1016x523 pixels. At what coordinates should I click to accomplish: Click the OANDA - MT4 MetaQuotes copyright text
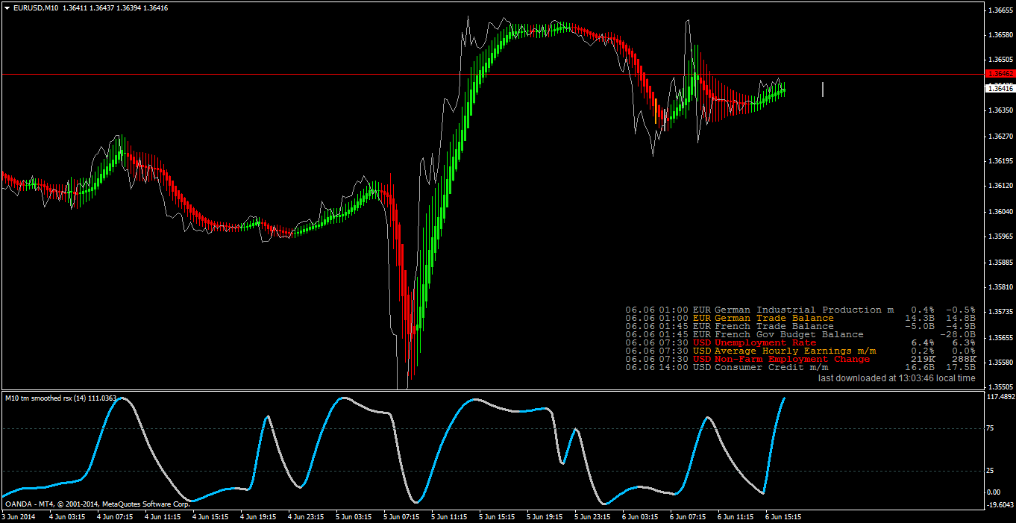pos(97,504)
